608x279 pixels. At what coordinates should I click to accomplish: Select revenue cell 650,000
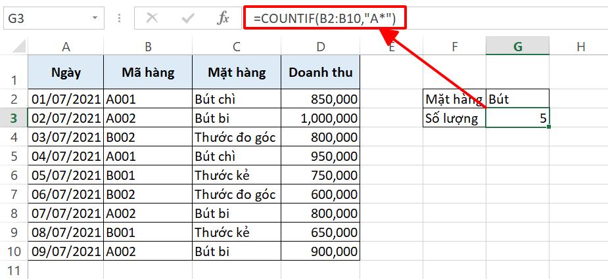point(320,232)
